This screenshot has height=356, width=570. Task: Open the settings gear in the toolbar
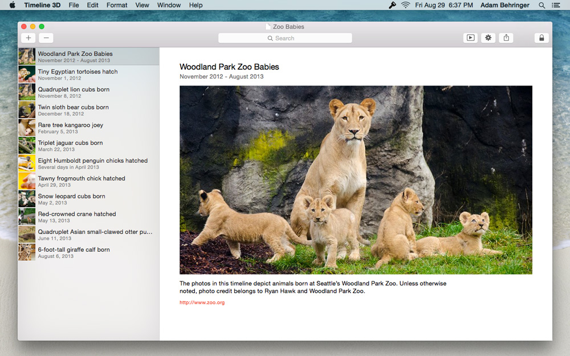(x=488, y=38)
